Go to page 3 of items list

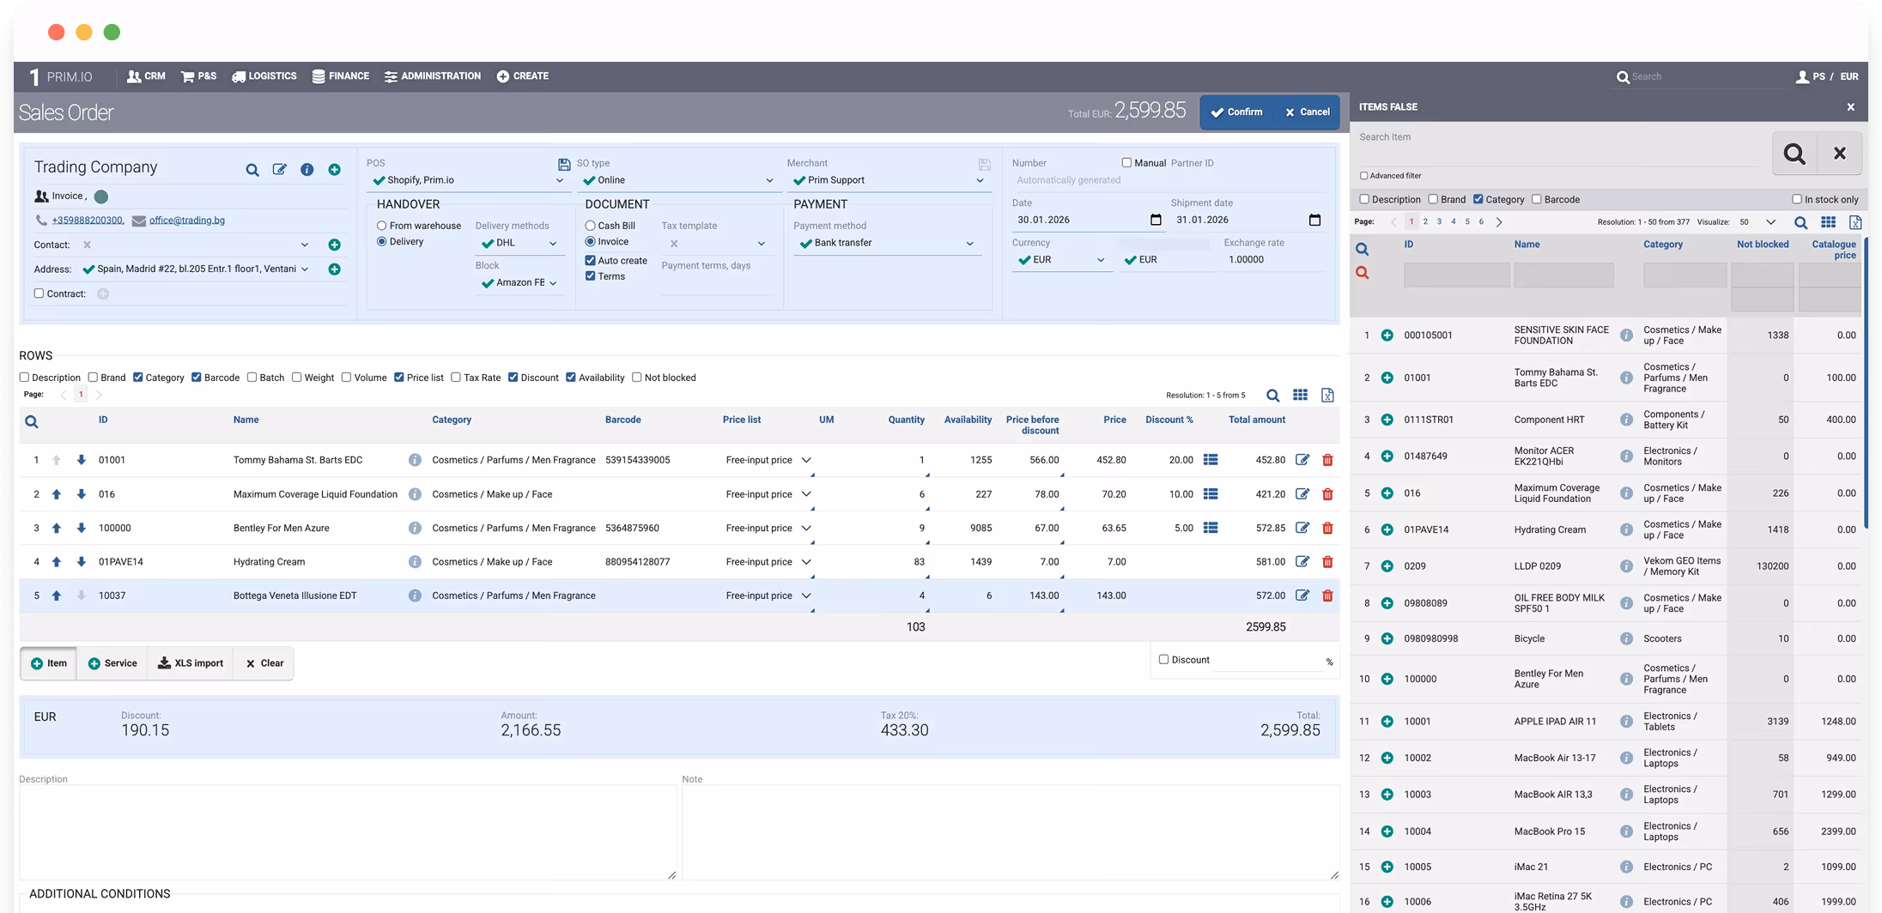[x=1439, y=222]
